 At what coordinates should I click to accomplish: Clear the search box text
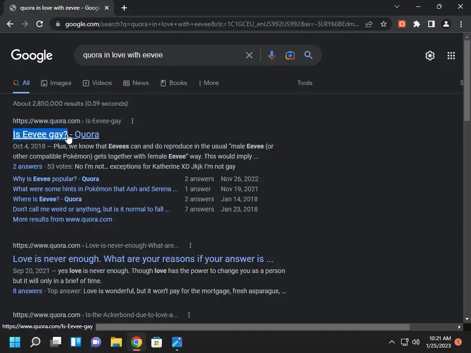[x=249, y=55]
